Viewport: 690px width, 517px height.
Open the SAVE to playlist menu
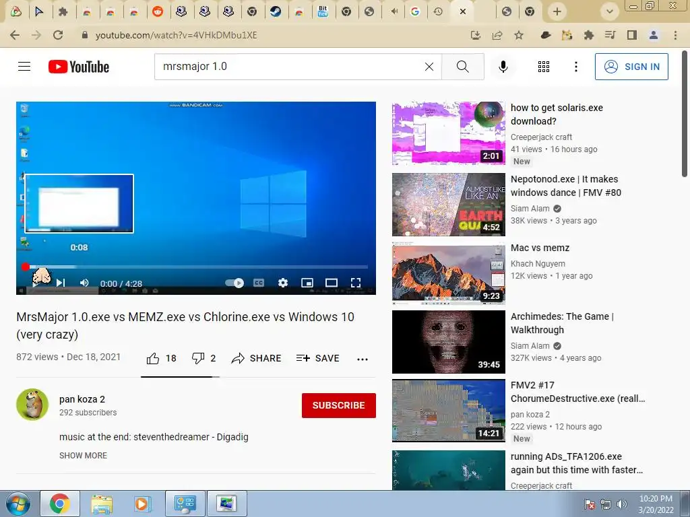[x=318, y=358]
